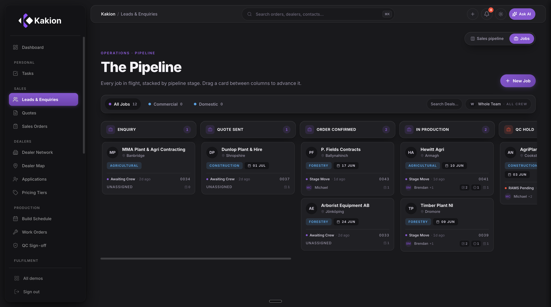Click Brendan assignee on Hewitt Agri card
Viewport: 551px width, 307px height.
click(x=419, y=187)
